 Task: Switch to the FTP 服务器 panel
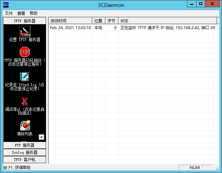[x=24, y=145]
